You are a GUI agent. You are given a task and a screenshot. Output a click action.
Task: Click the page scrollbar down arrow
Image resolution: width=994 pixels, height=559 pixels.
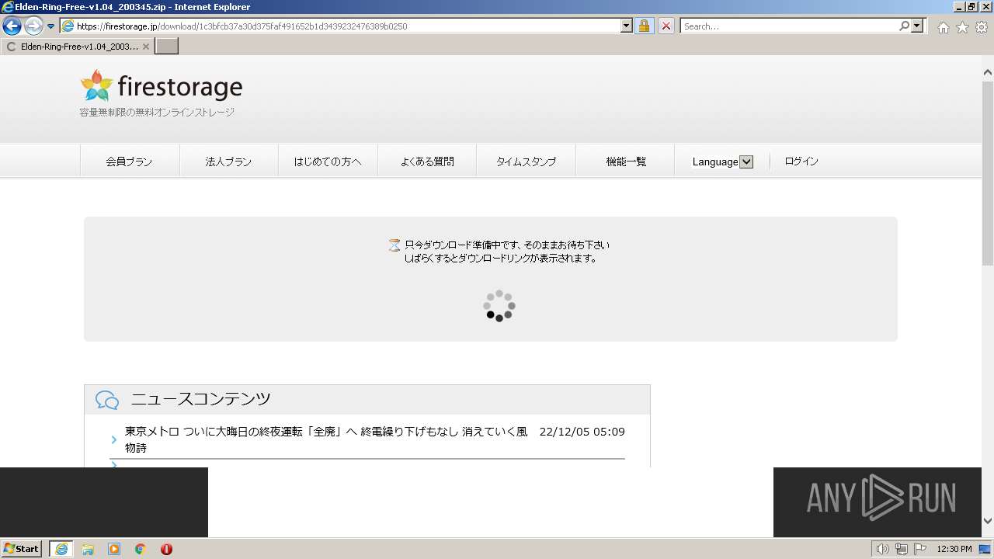[x=988, y=522]
